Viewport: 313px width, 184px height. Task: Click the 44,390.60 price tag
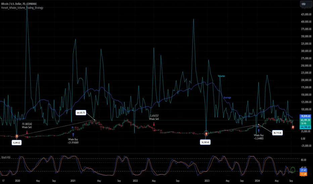click(305, 127)
